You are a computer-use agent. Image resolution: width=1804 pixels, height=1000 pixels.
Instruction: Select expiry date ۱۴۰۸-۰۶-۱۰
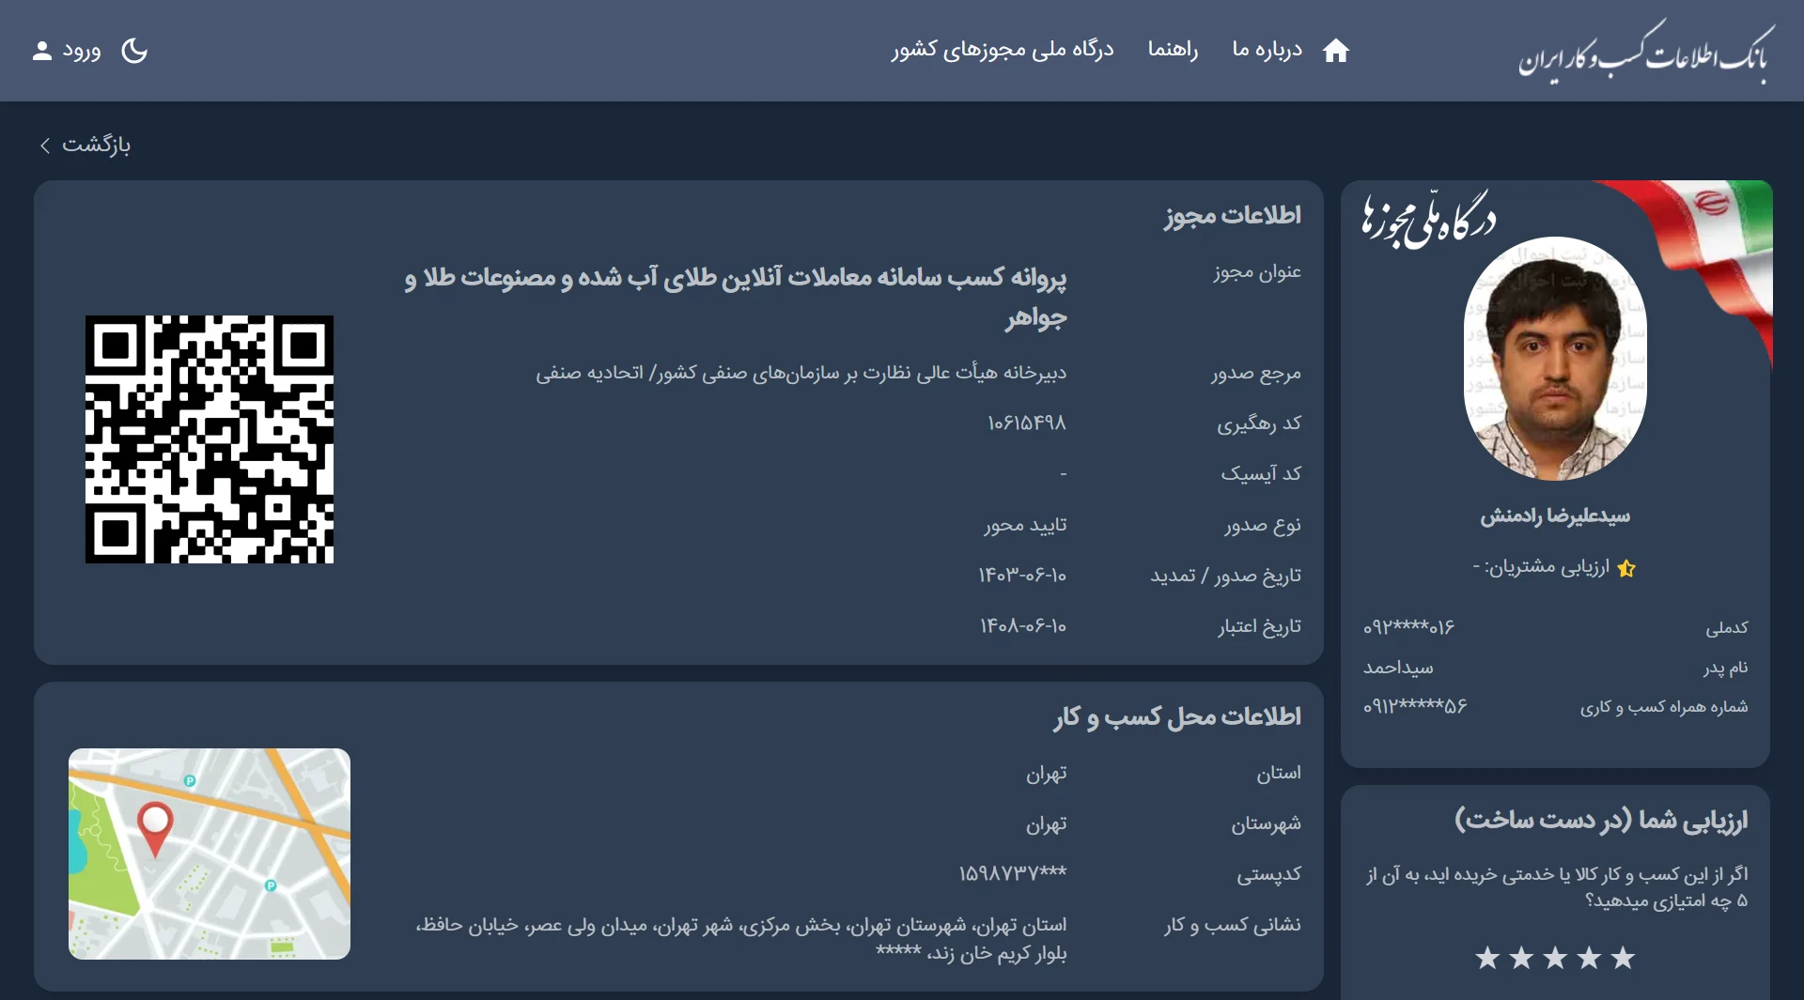click(x=1022, y=625)
